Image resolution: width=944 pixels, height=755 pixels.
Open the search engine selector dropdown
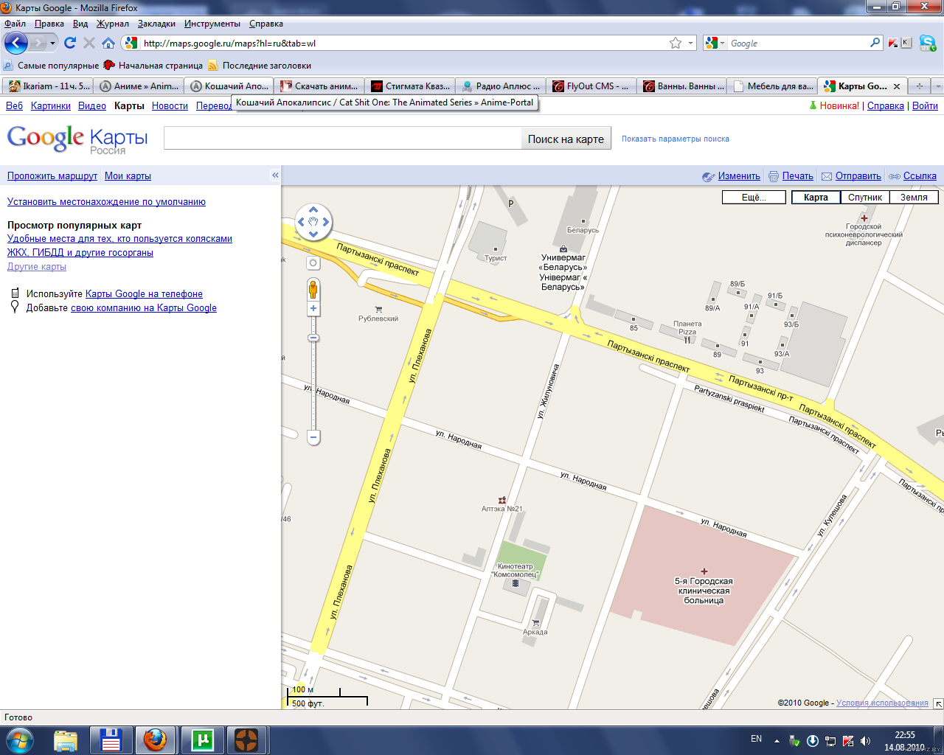(715, 43)
